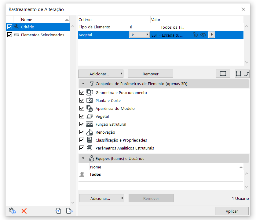
Task: Click the rectangle with arrow icon button
Action: click(242, 74)
